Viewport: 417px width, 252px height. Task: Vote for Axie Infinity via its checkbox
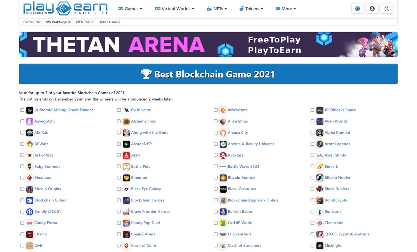(x=312, y=155)
